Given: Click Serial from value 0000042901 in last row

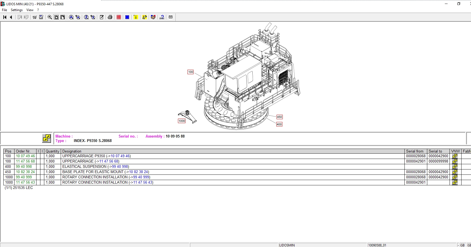Looking at the screenshot, I should coord(416,183).
